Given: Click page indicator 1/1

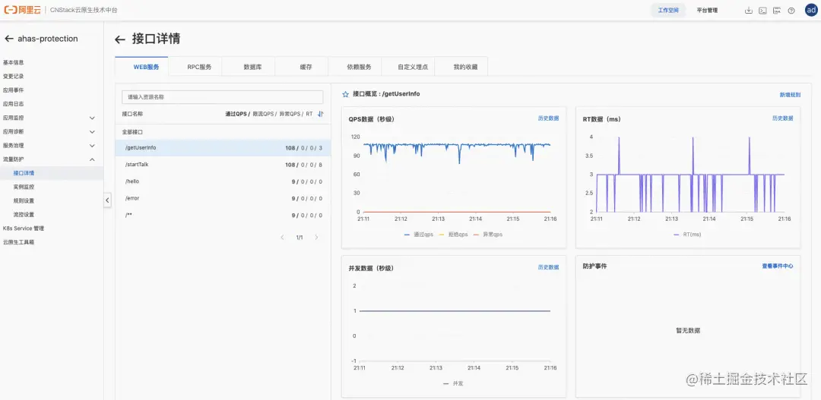Looking at the screenshot, I should (x=300, y=238).
